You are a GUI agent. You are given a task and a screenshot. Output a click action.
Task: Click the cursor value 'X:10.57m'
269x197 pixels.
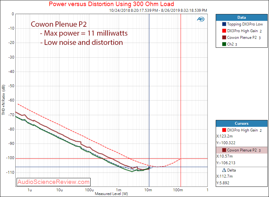[x=225, y=156]
